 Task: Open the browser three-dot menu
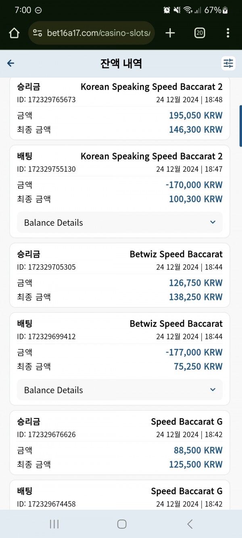(228, 33)
